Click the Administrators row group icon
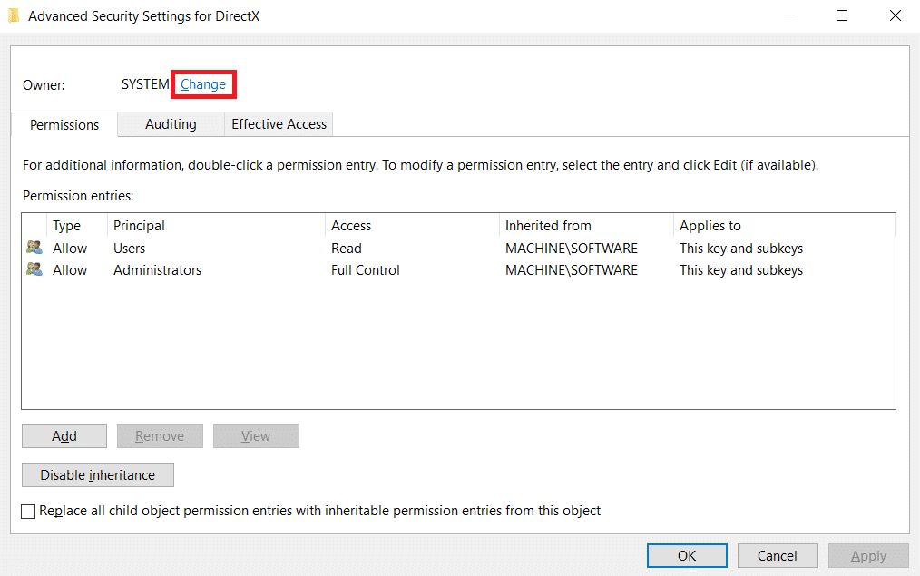The width and height of the screenshot is (920, 576). [x=34, y=269]
